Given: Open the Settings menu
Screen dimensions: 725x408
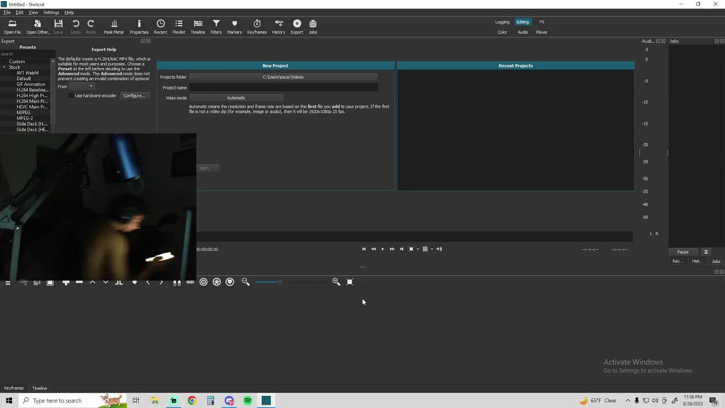Looking at the screenshot, I should click(51, 12).
